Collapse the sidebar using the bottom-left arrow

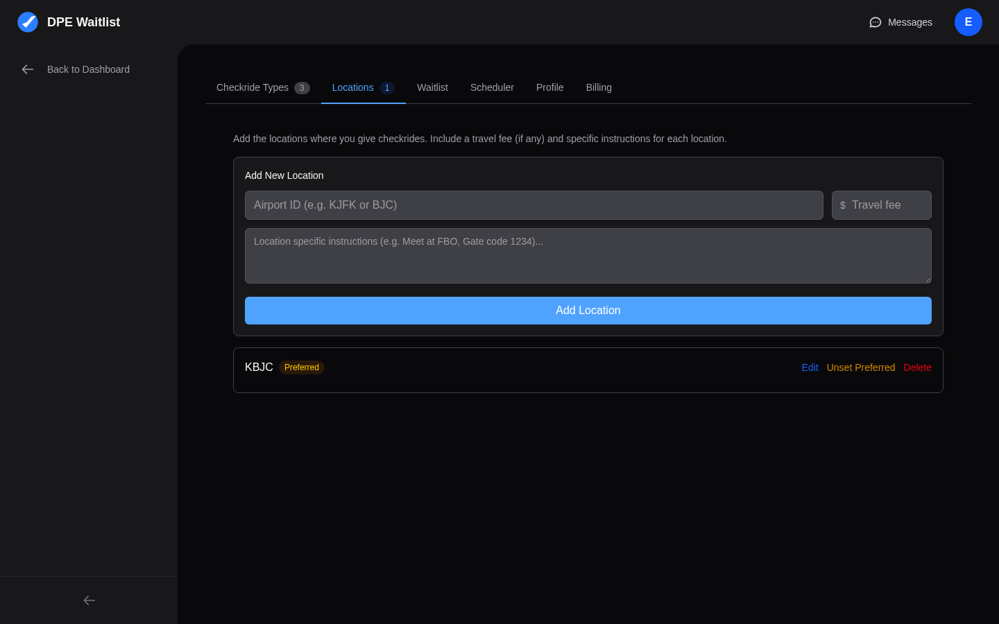coord(89,600)
